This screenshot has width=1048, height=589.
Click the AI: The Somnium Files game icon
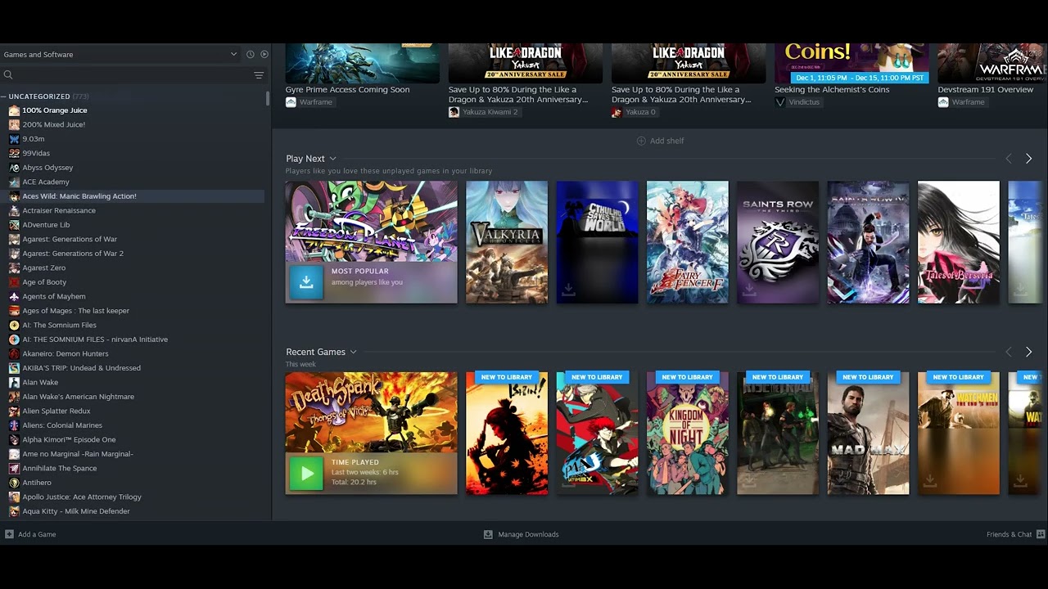[14, 325]
